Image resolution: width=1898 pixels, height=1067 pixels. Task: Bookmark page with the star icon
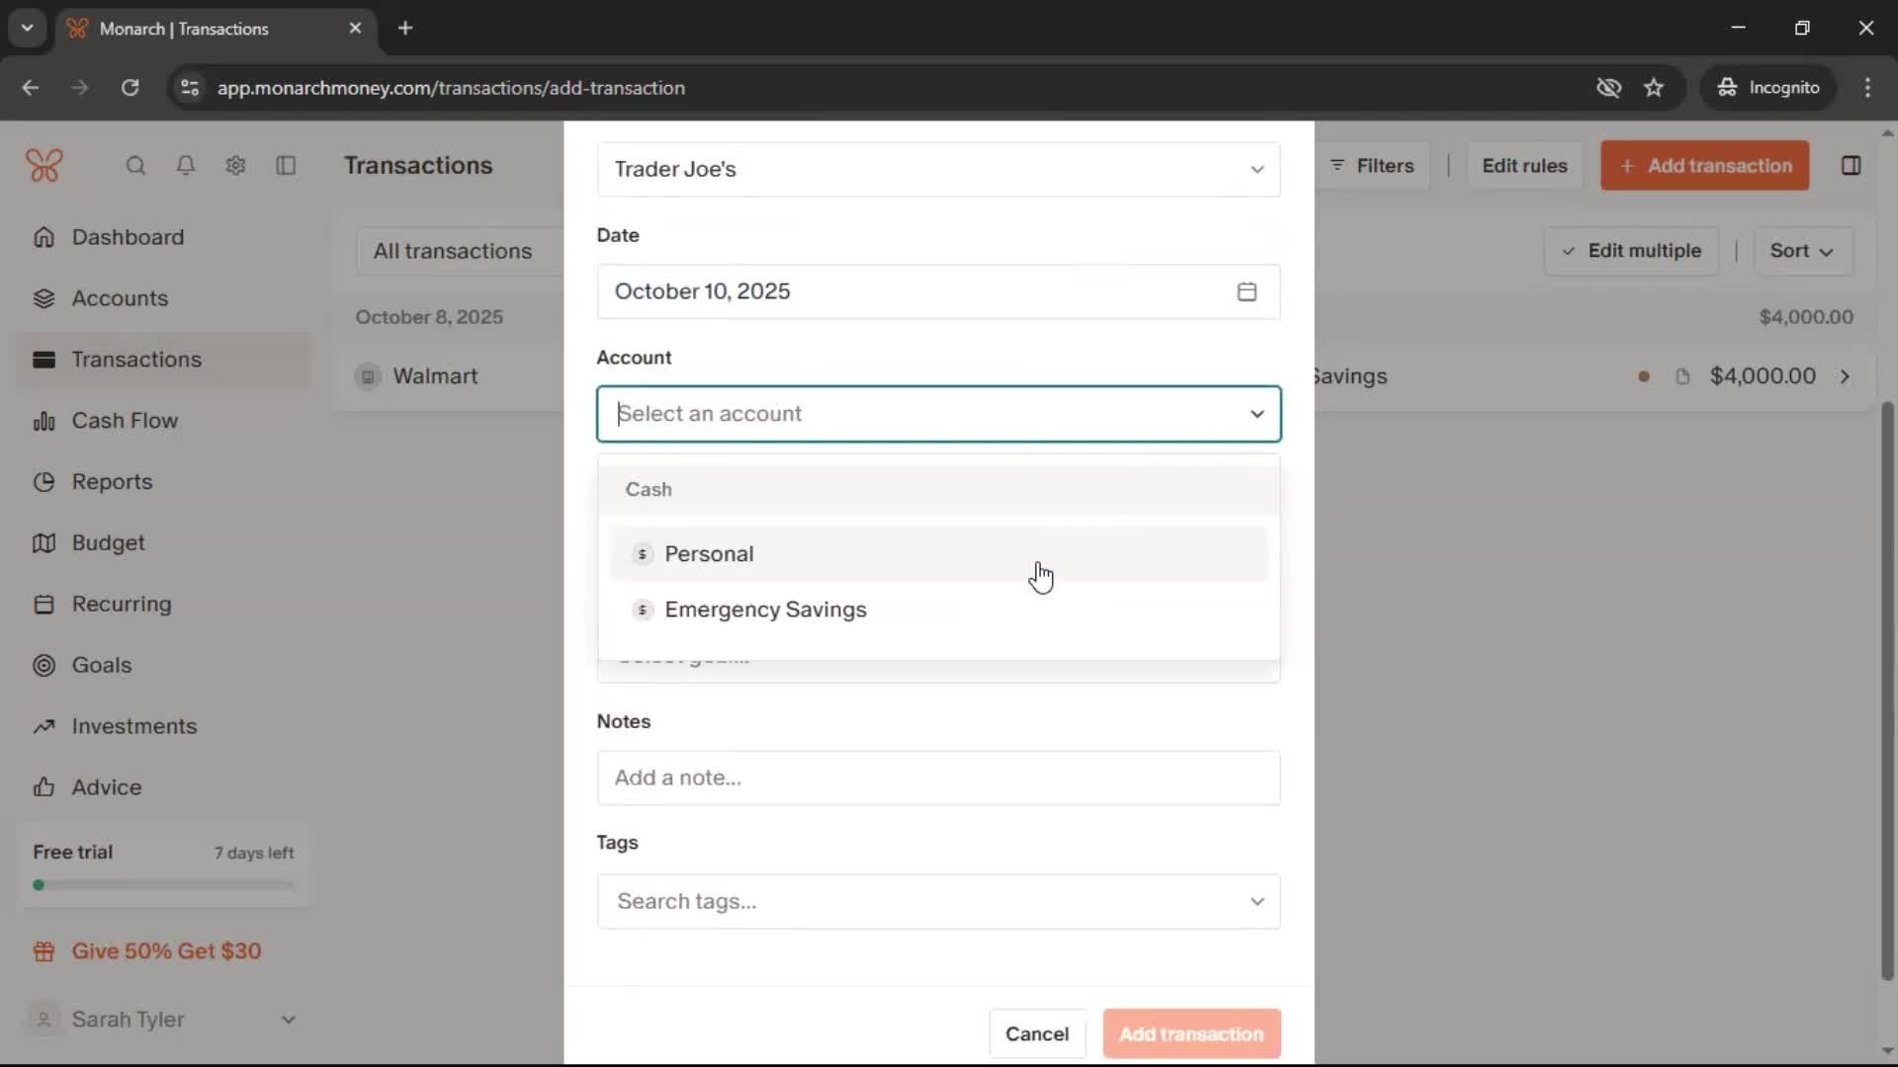[x=1654, y=88]
